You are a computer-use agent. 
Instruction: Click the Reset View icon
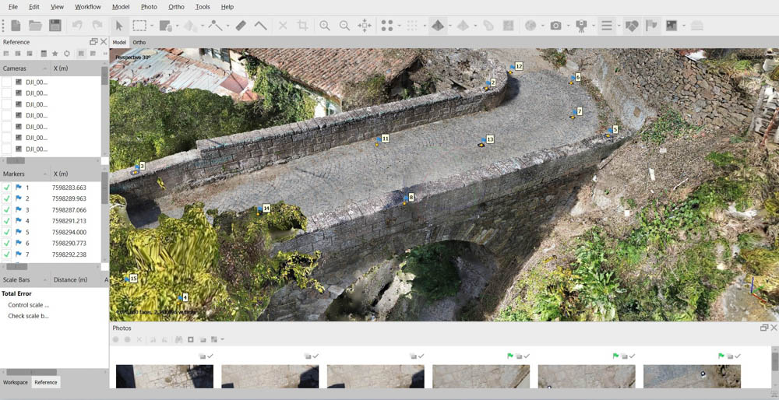coord(365,26)
